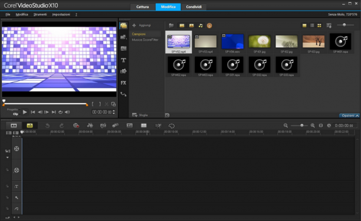Switch preview mode to Progetto
The width and height of the screenshot is (361, 221).
tap(12, 109)
